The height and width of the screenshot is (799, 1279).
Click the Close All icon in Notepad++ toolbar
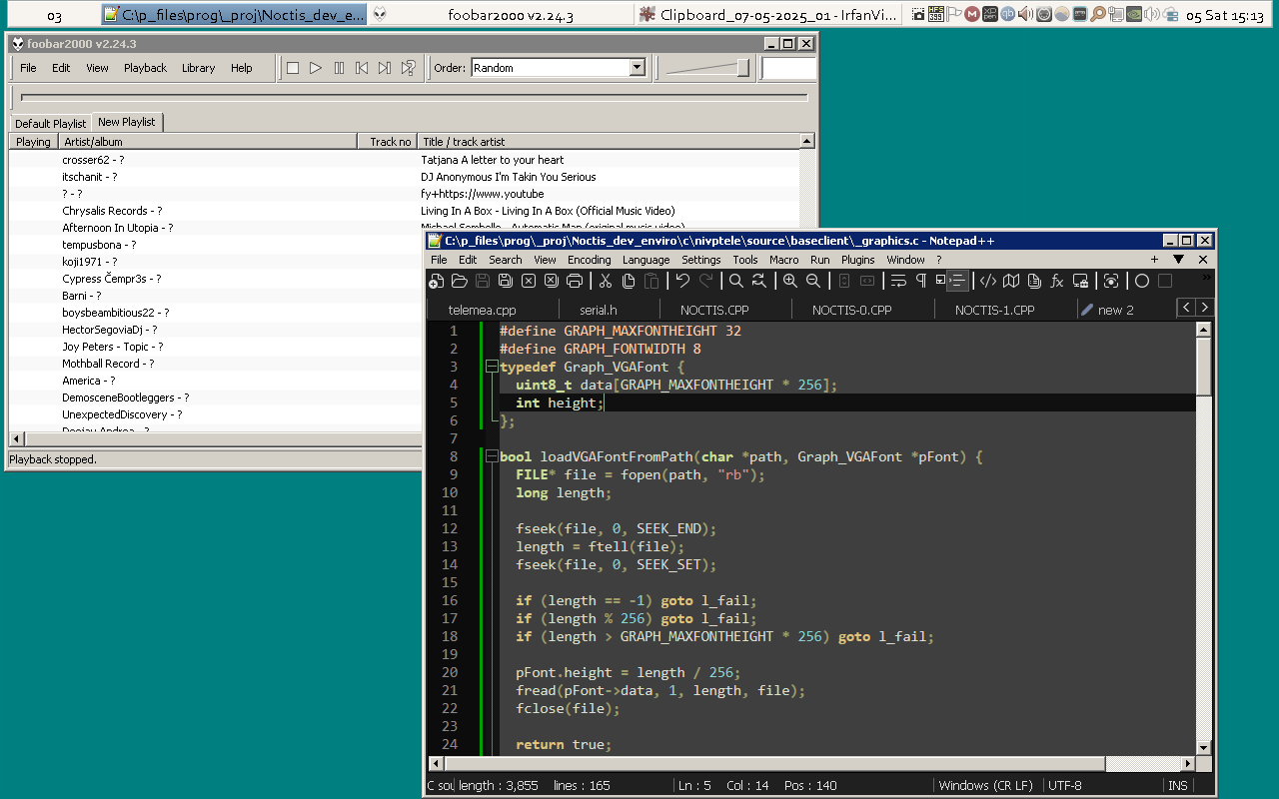tap(552, 282)
